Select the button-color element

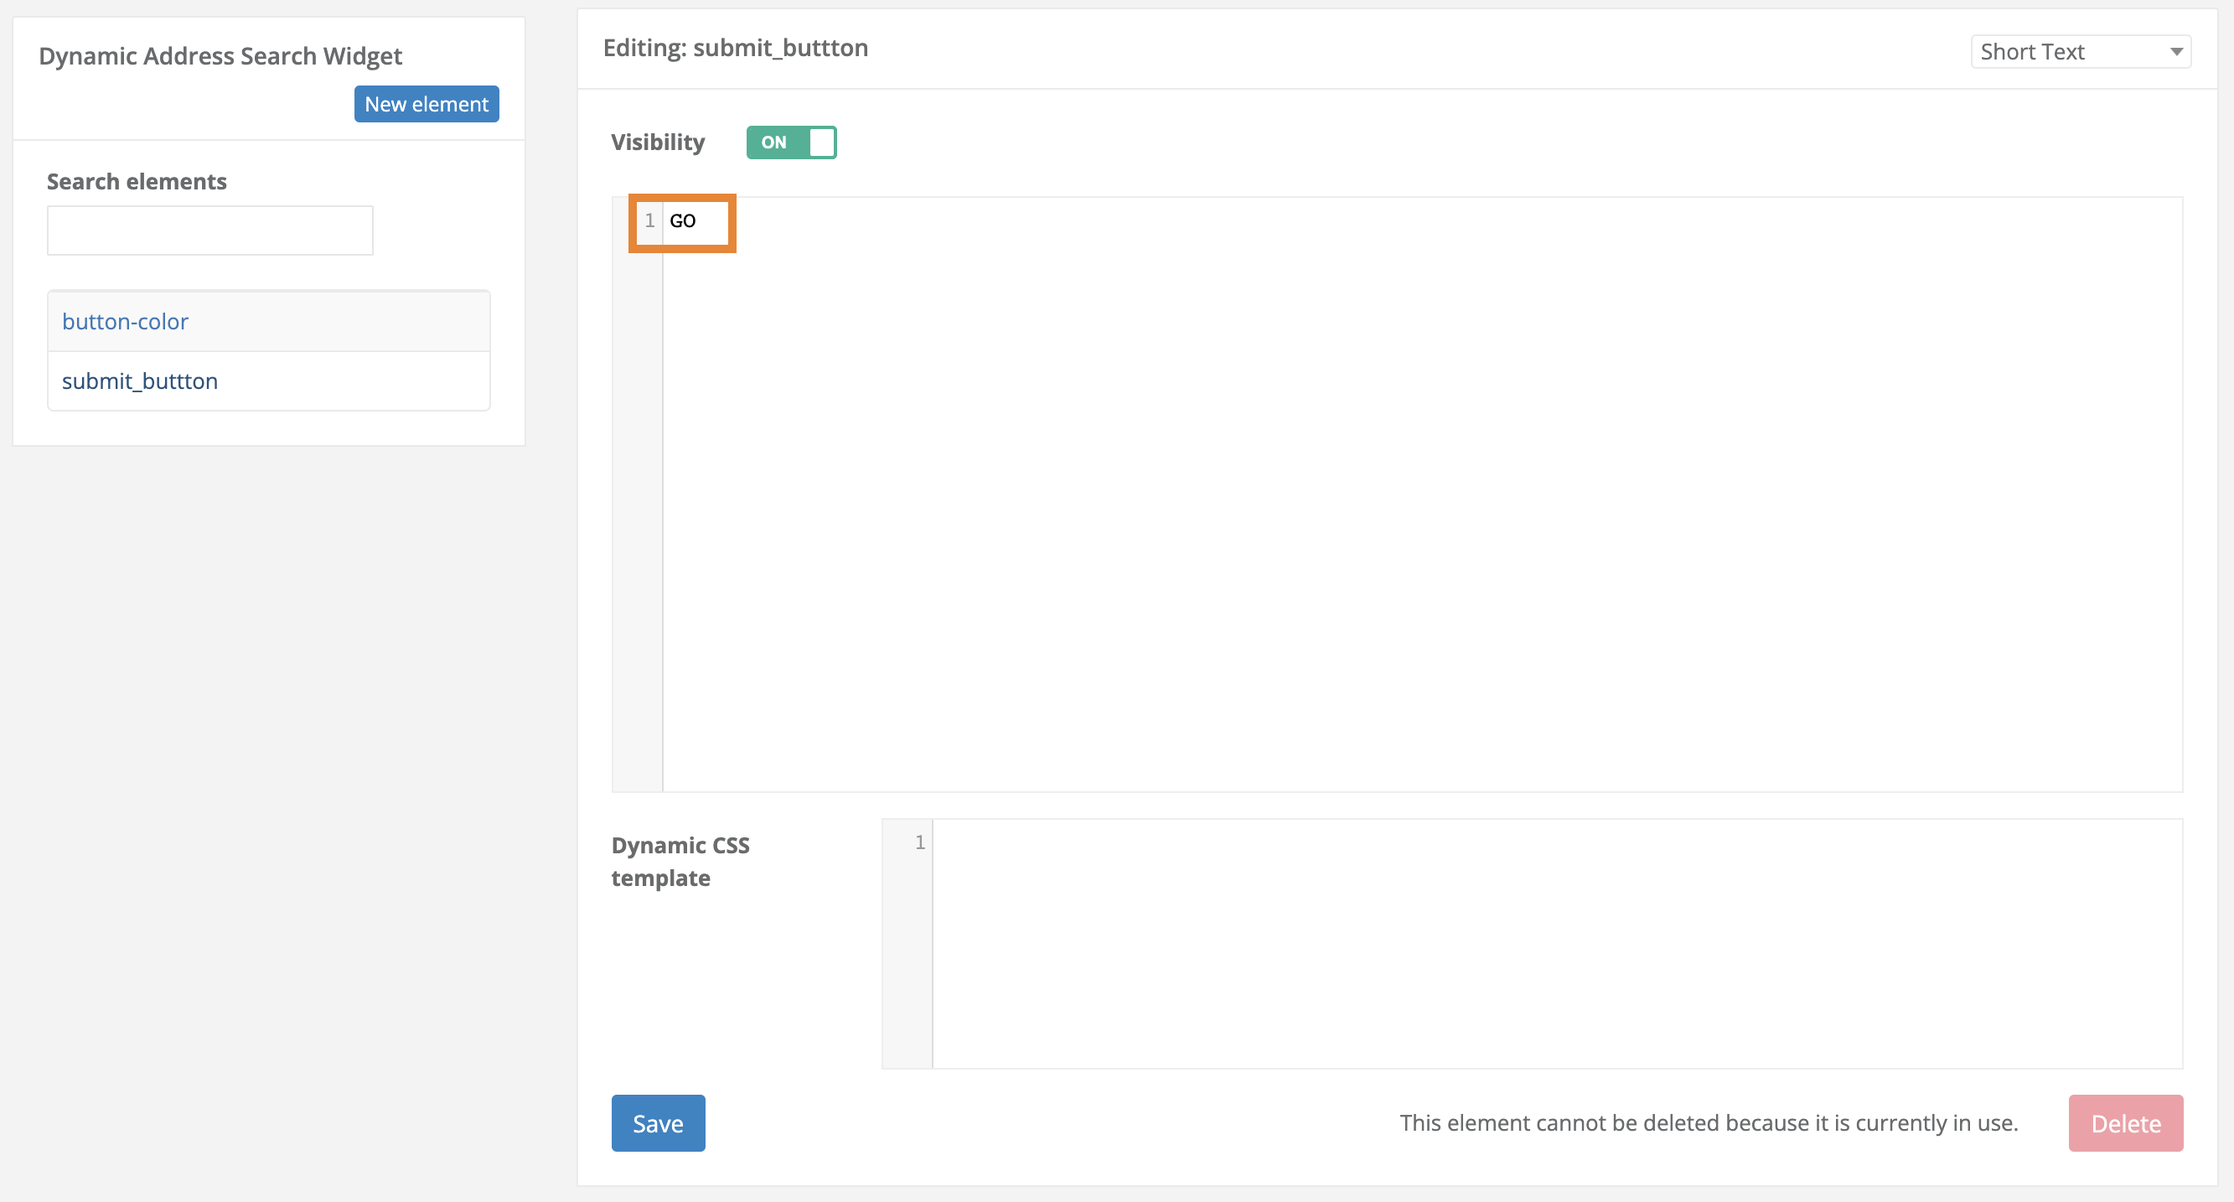pyautogui.click(x=125, y=321)
